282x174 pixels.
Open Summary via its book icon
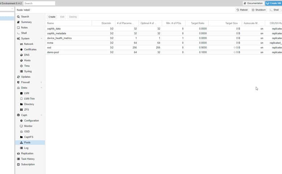[18, 22]
